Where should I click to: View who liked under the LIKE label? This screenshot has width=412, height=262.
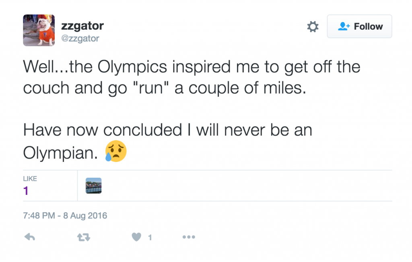30,178
